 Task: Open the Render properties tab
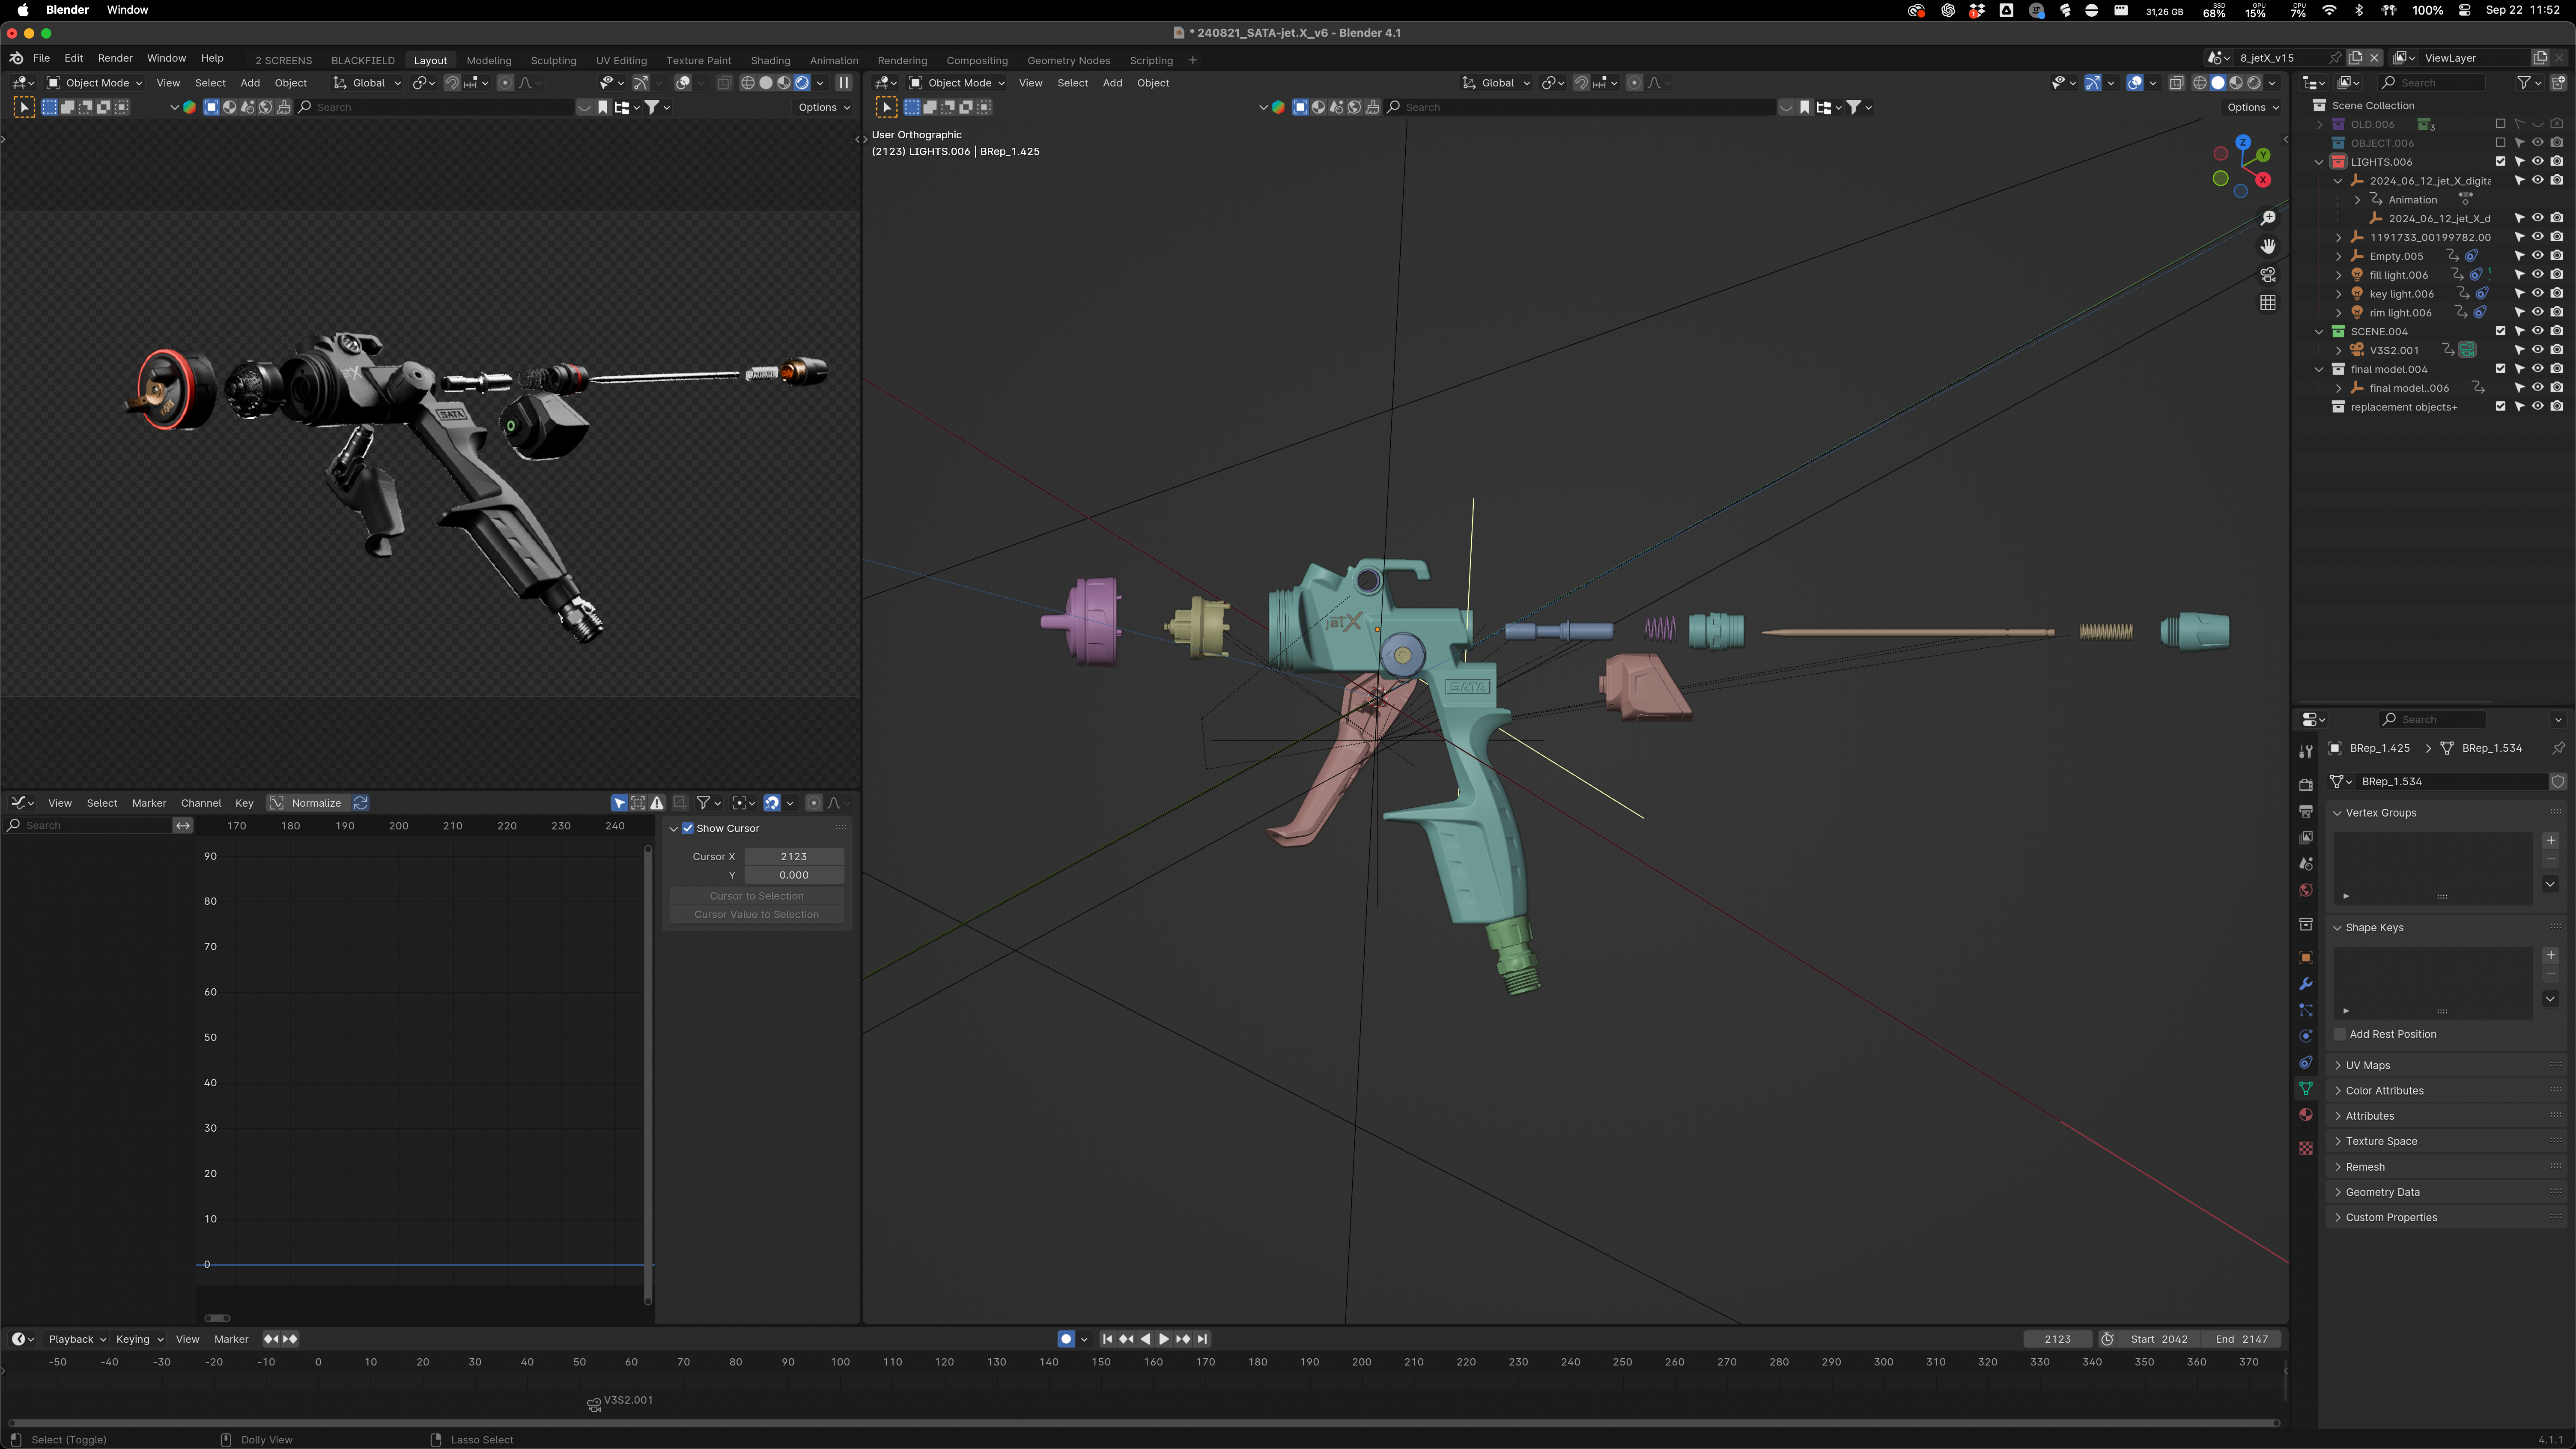pos(2306,785)
